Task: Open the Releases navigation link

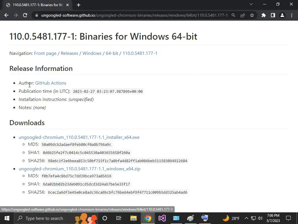Action: (x=69, y=53)
